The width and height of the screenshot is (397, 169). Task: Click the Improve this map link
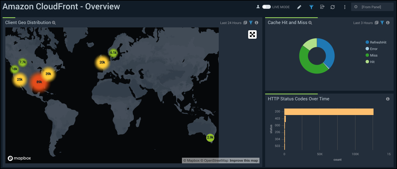(x=244, y=161)
